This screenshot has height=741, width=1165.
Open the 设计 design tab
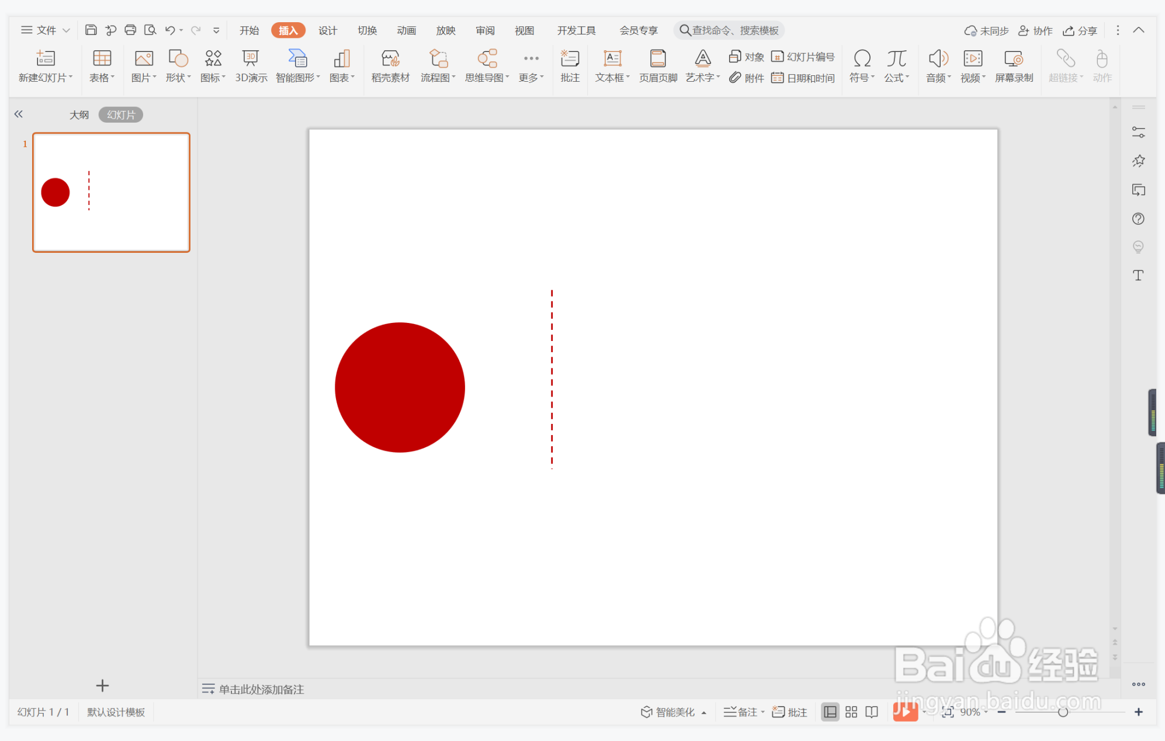(328, 30)
